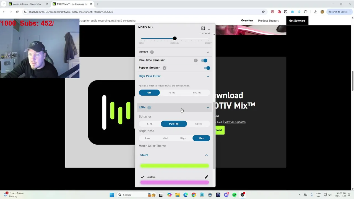Click the browser address bar
The height and width of the screenshot is (199, 354).
(141, 12)
